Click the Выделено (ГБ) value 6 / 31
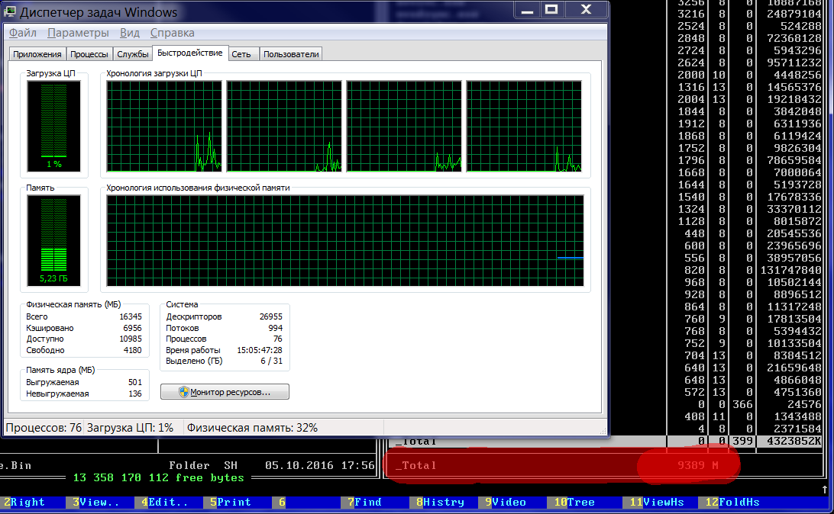Viewport: 834px width, 514px height. click(271, 361)
